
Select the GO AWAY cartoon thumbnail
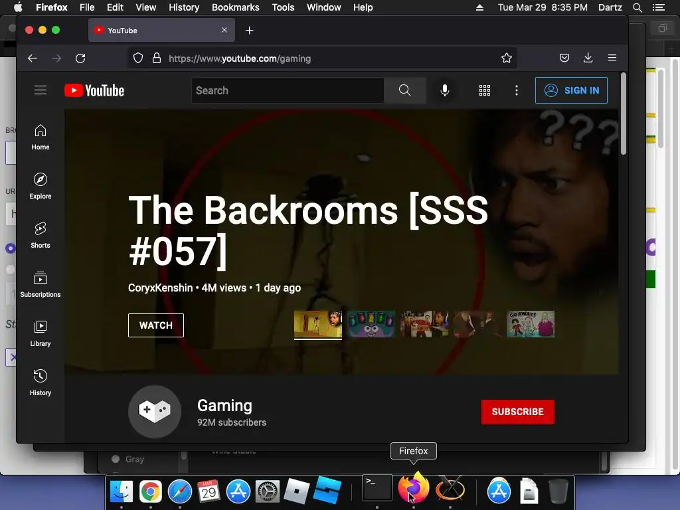point(531,324)
